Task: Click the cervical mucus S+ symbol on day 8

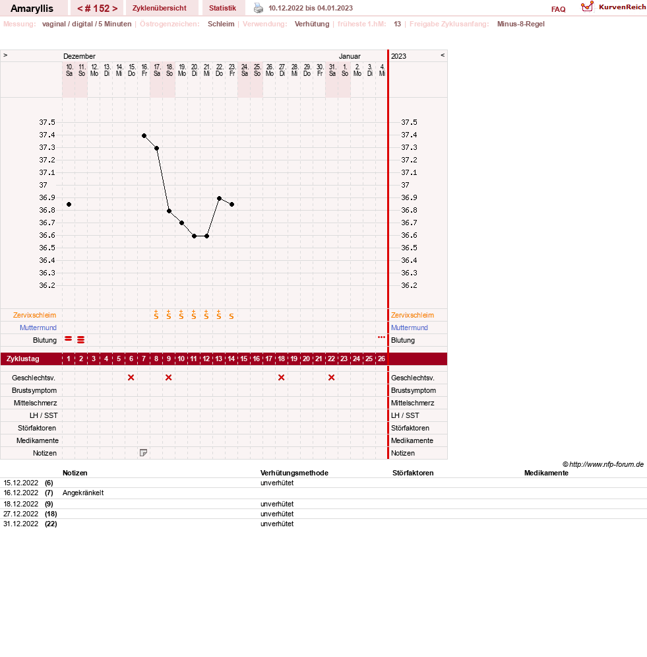Action: coord(156,315)
